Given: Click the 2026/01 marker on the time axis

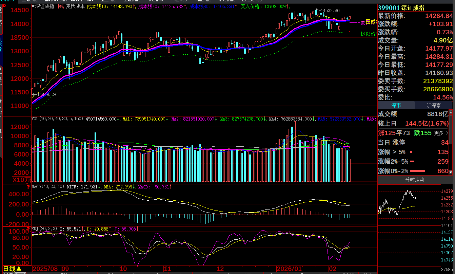Looking at the screenshot, I should click(x=289, y=269).
